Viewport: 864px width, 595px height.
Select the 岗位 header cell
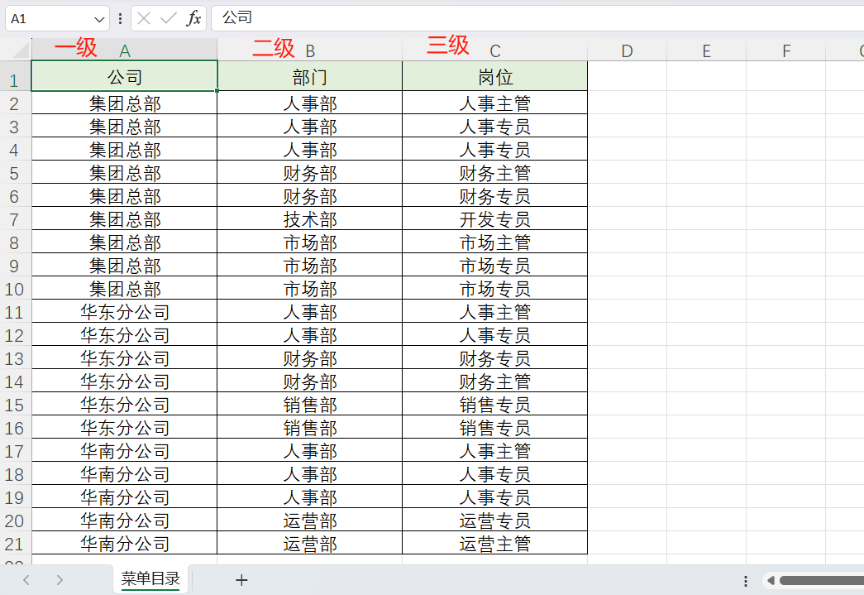pyautogui.click(x=494, y=77)
